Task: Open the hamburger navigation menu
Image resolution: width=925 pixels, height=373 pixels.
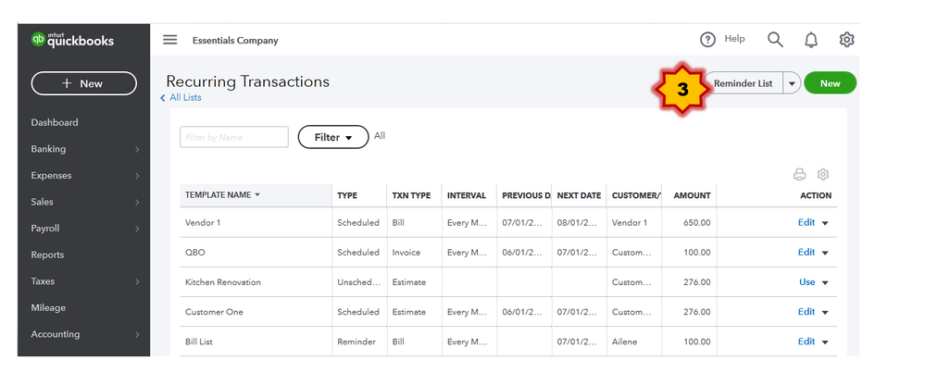Action: [x=169, y=40]
